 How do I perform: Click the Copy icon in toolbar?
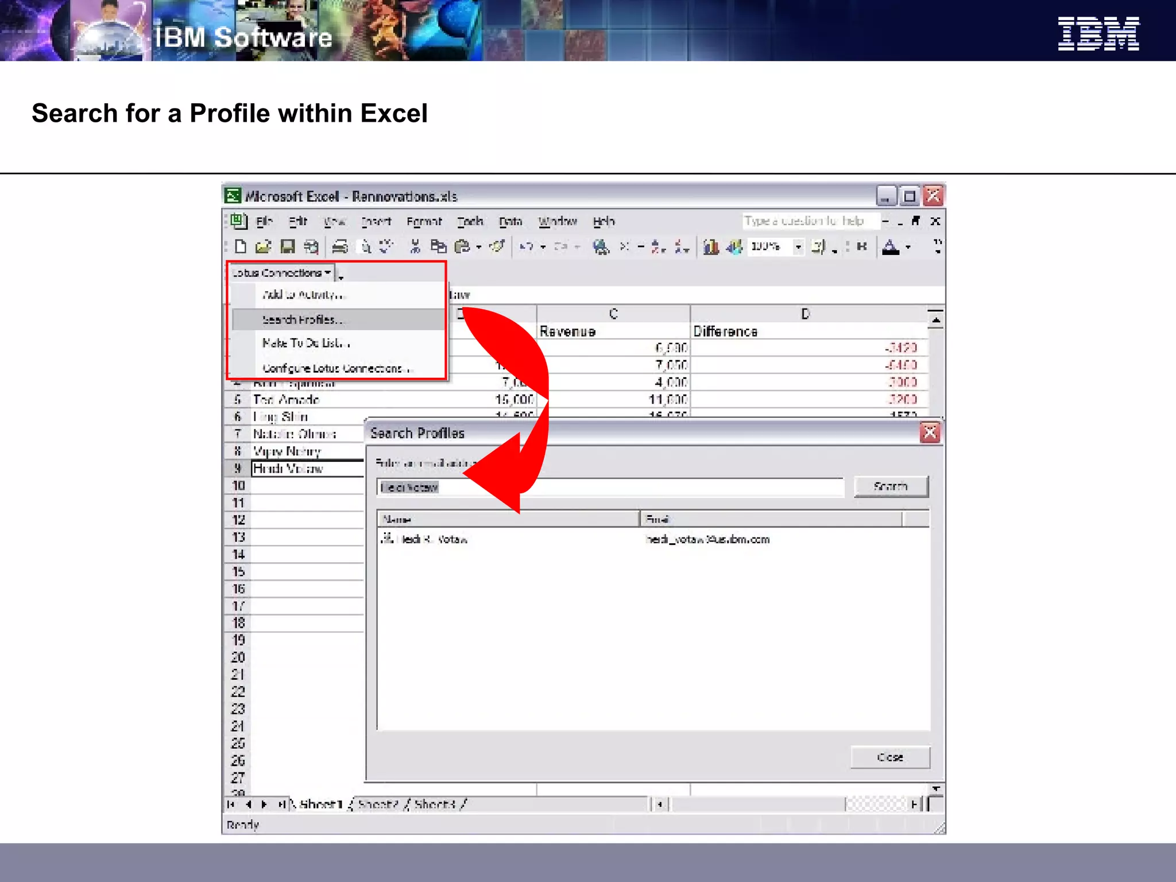pos(438,247)
